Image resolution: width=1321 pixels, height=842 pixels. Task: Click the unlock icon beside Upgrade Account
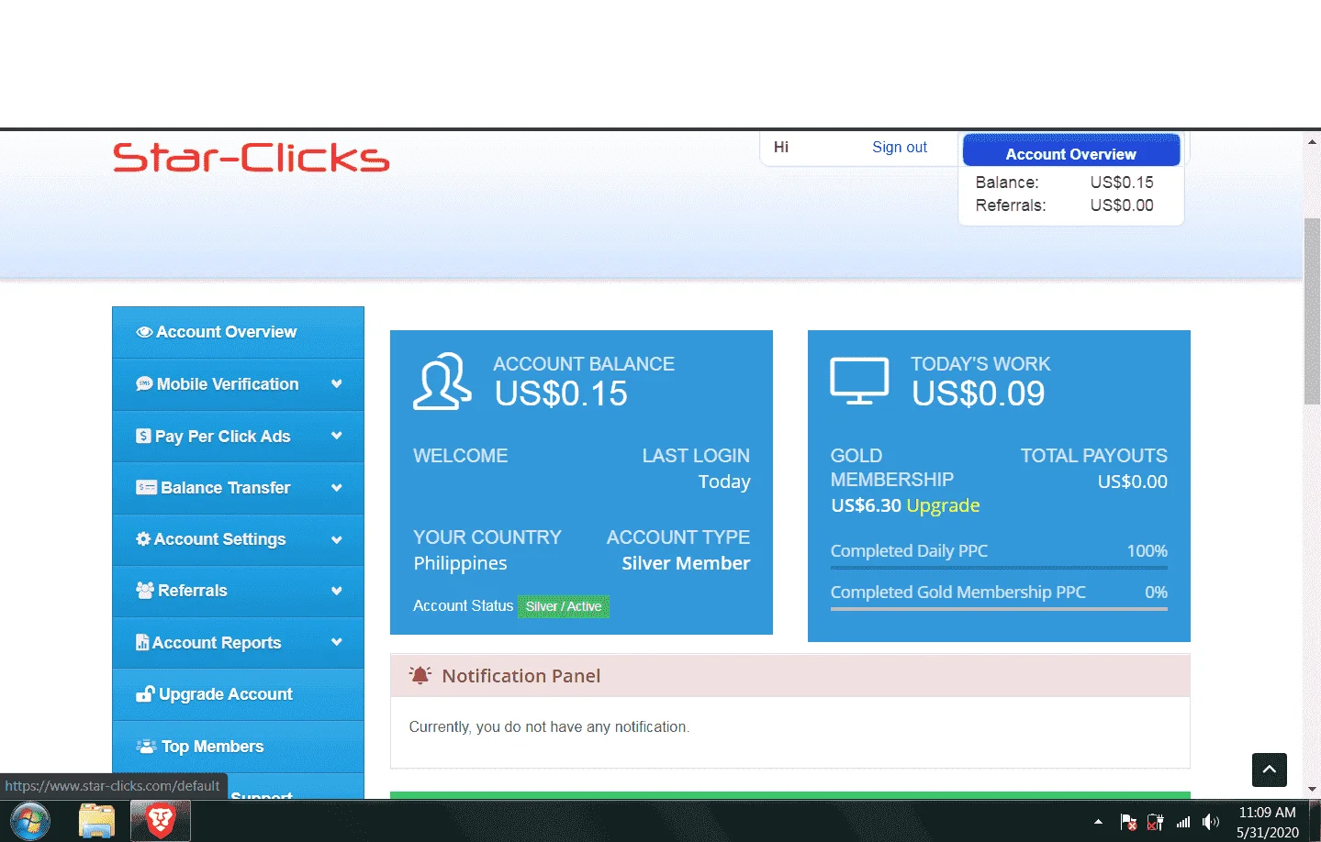145,694
